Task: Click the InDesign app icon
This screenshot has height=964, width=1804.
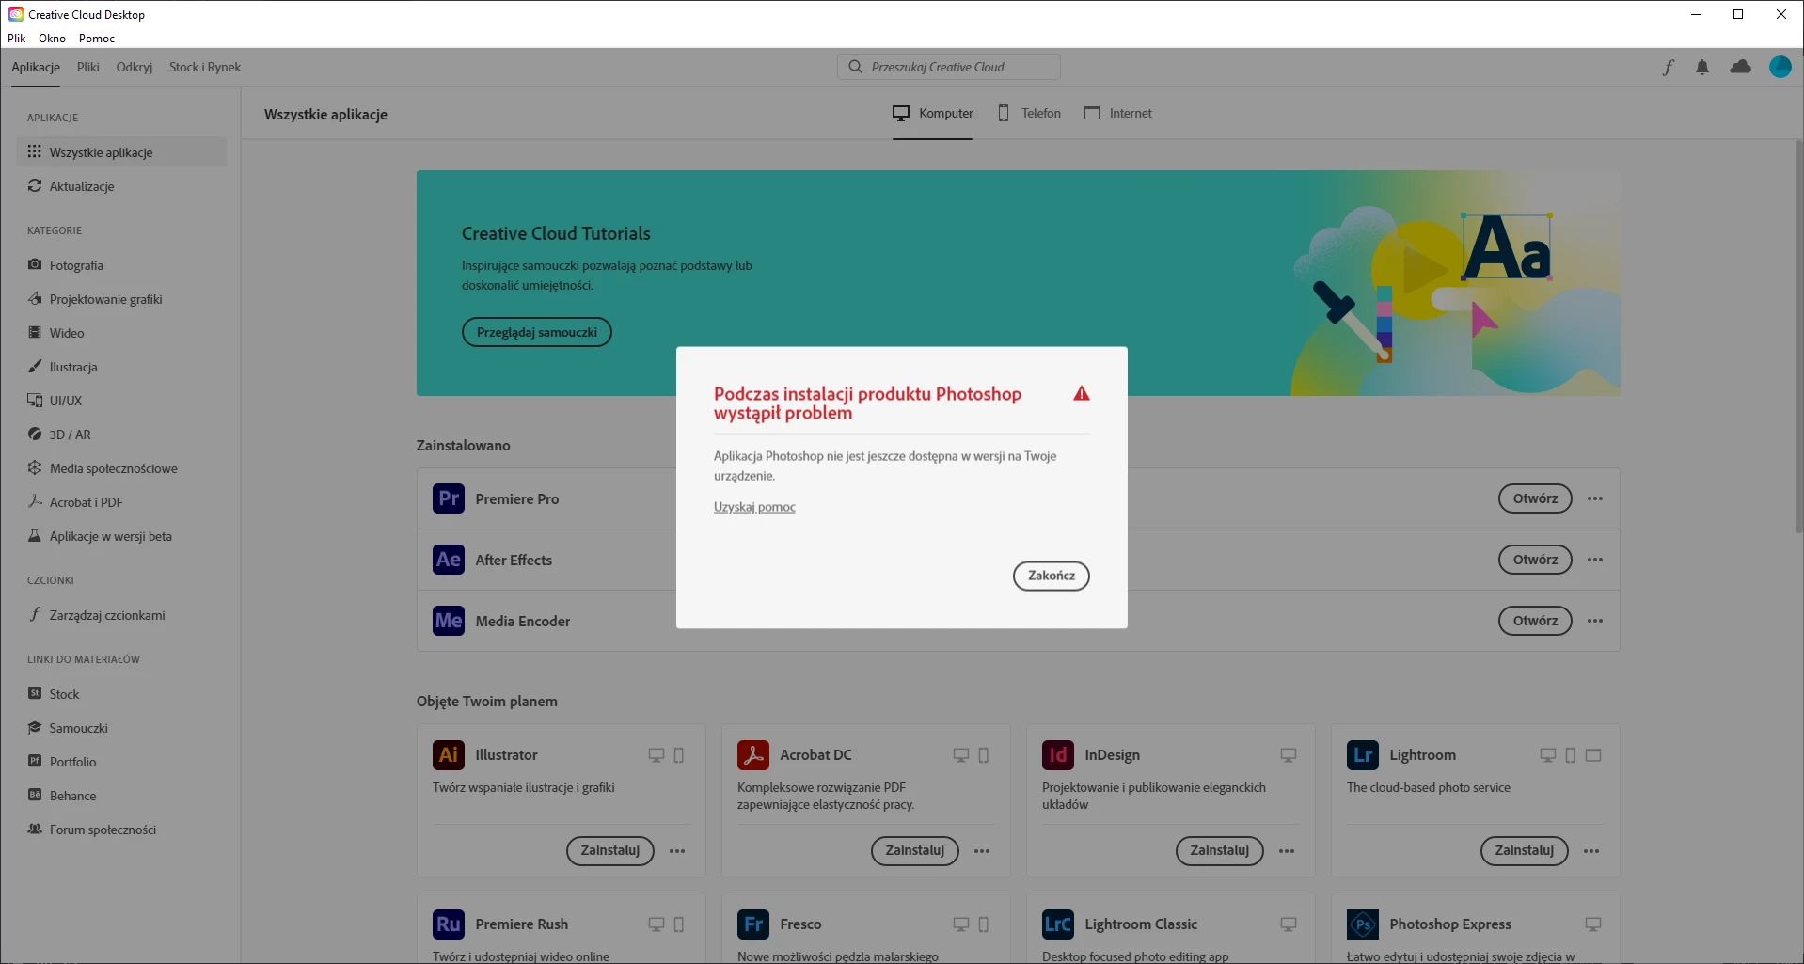Action: tap(1058, 755)
